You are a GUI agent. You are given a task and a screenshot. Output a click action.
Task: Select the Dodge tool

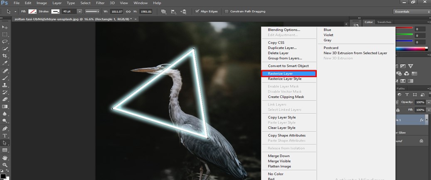(5, 121)
